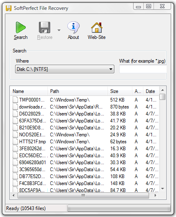The width and height of the screenshot is (176, 217).
Task: Click the vertical scrollbar thumb
Action: pos(163,97)
